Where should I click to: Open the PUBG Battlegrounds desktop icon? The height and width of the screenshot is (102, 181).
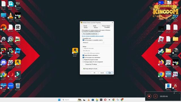[x=175, y=52]
